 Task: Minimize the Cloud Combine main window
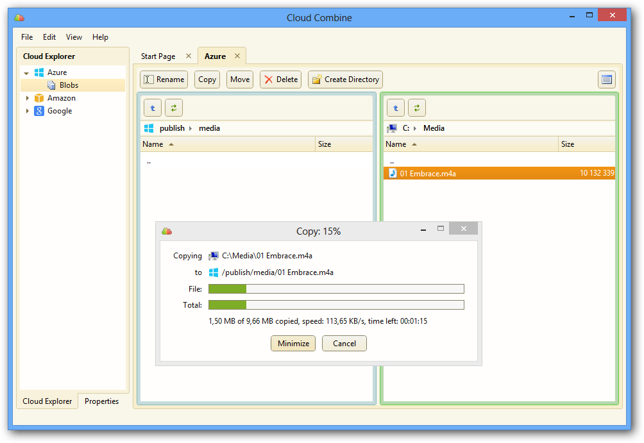572,15
